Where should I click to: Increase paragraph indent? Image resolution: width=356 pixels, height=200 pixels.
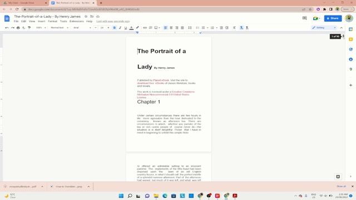coord(227,28)
